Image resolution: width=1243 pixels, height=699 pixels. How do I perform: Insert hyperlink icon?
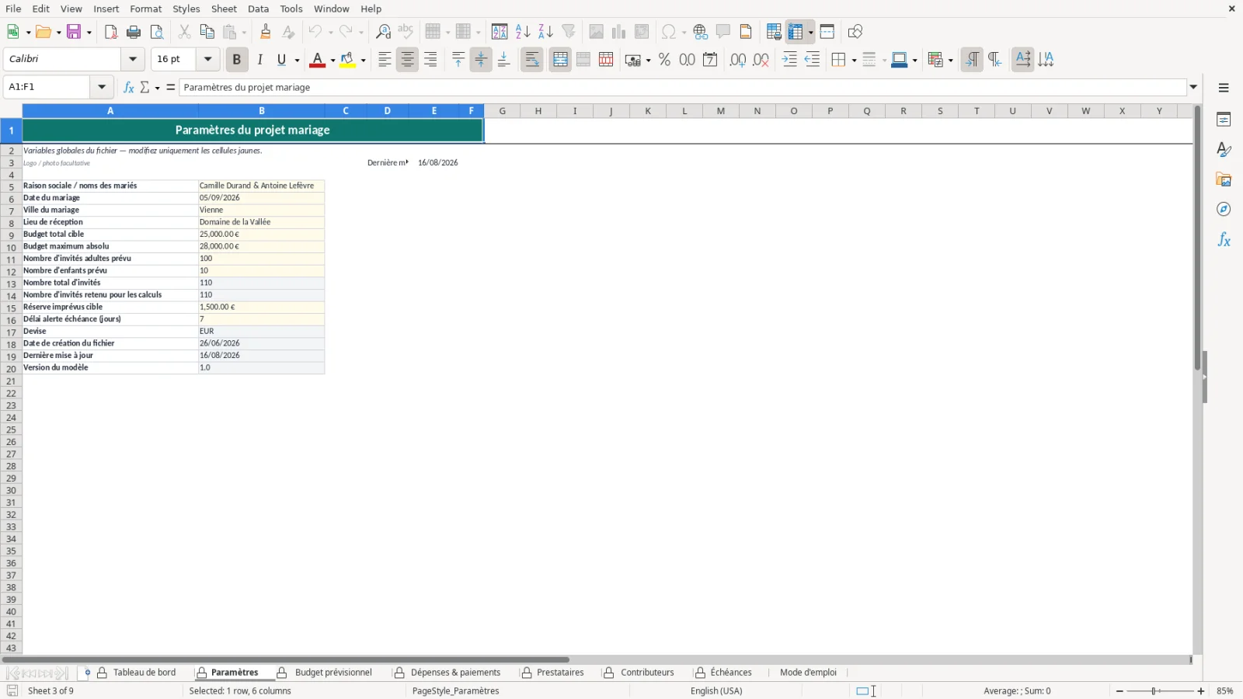(x=700, y=32)
